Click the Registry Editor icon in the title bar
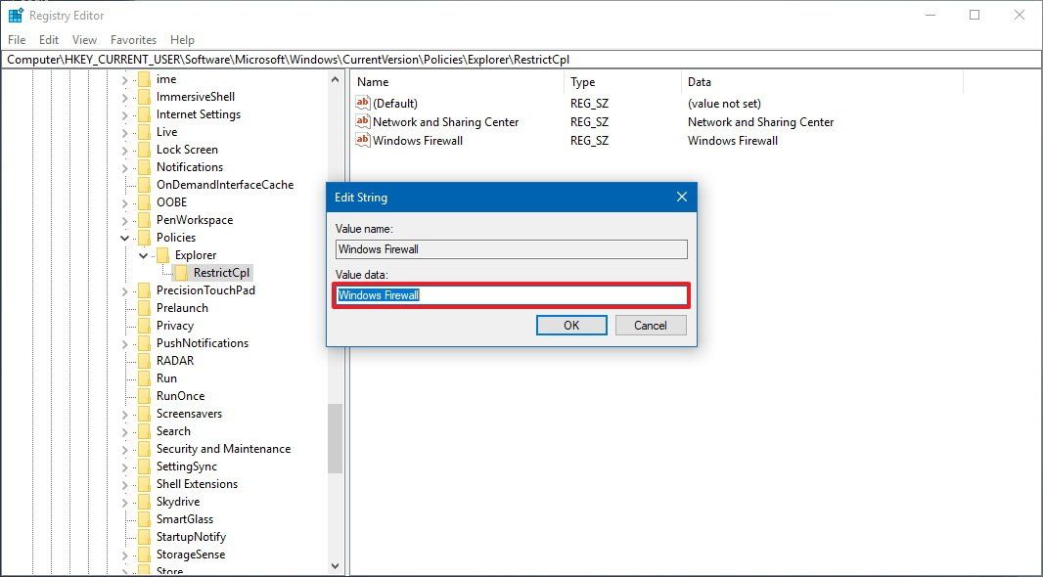 [14, 15]
